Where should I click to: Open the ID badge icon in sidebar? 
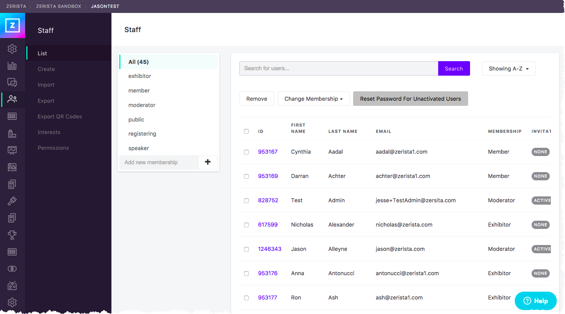point(12,285)
